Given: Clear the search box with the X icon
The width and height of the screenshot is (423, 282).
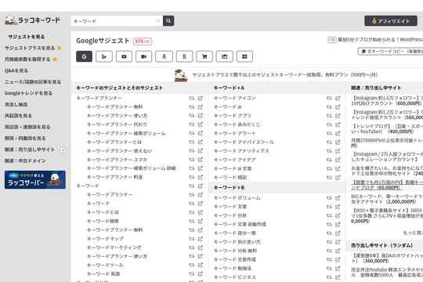Looking at the screenshot, I should [x=158, y=21].
